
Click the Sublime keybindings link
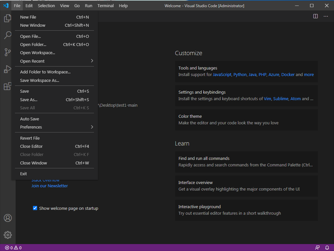coord(281,99)
